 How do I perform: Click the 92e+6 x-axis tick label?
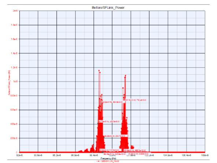(x=19, y=155)
